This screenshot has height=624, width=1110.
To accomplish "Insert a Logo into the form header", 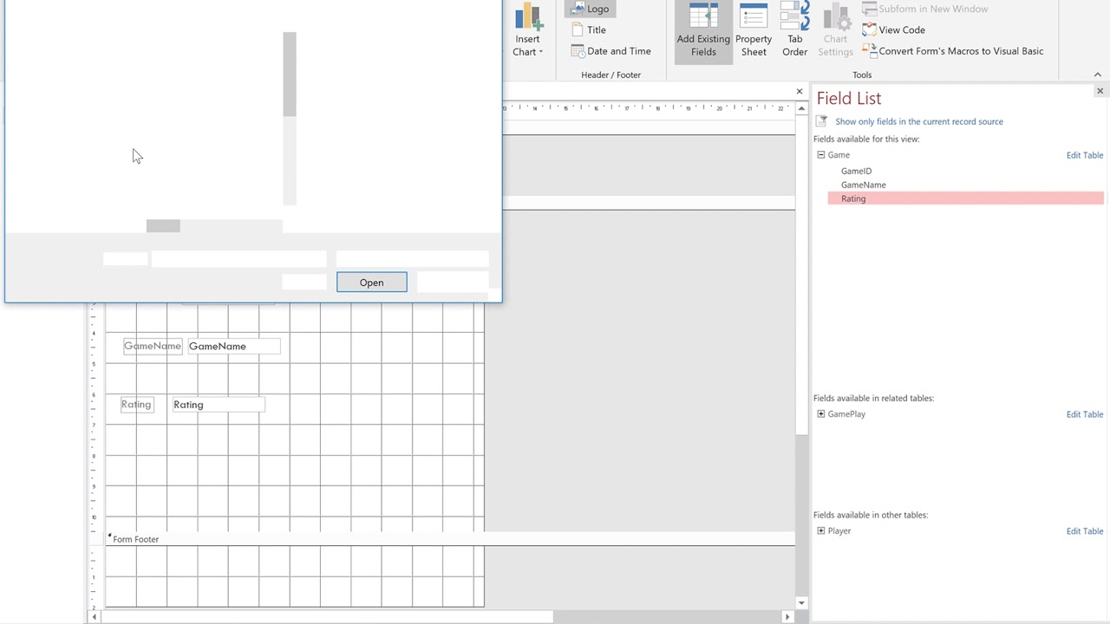I will click(x=590, y=9).
